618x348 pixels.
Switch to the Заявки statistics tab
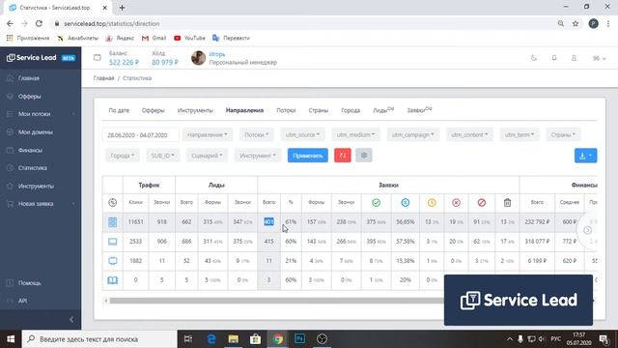[419, 110]
